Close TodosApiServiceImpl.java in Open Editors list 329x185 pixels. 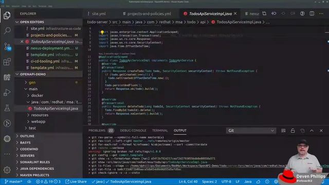coord(22,42)
